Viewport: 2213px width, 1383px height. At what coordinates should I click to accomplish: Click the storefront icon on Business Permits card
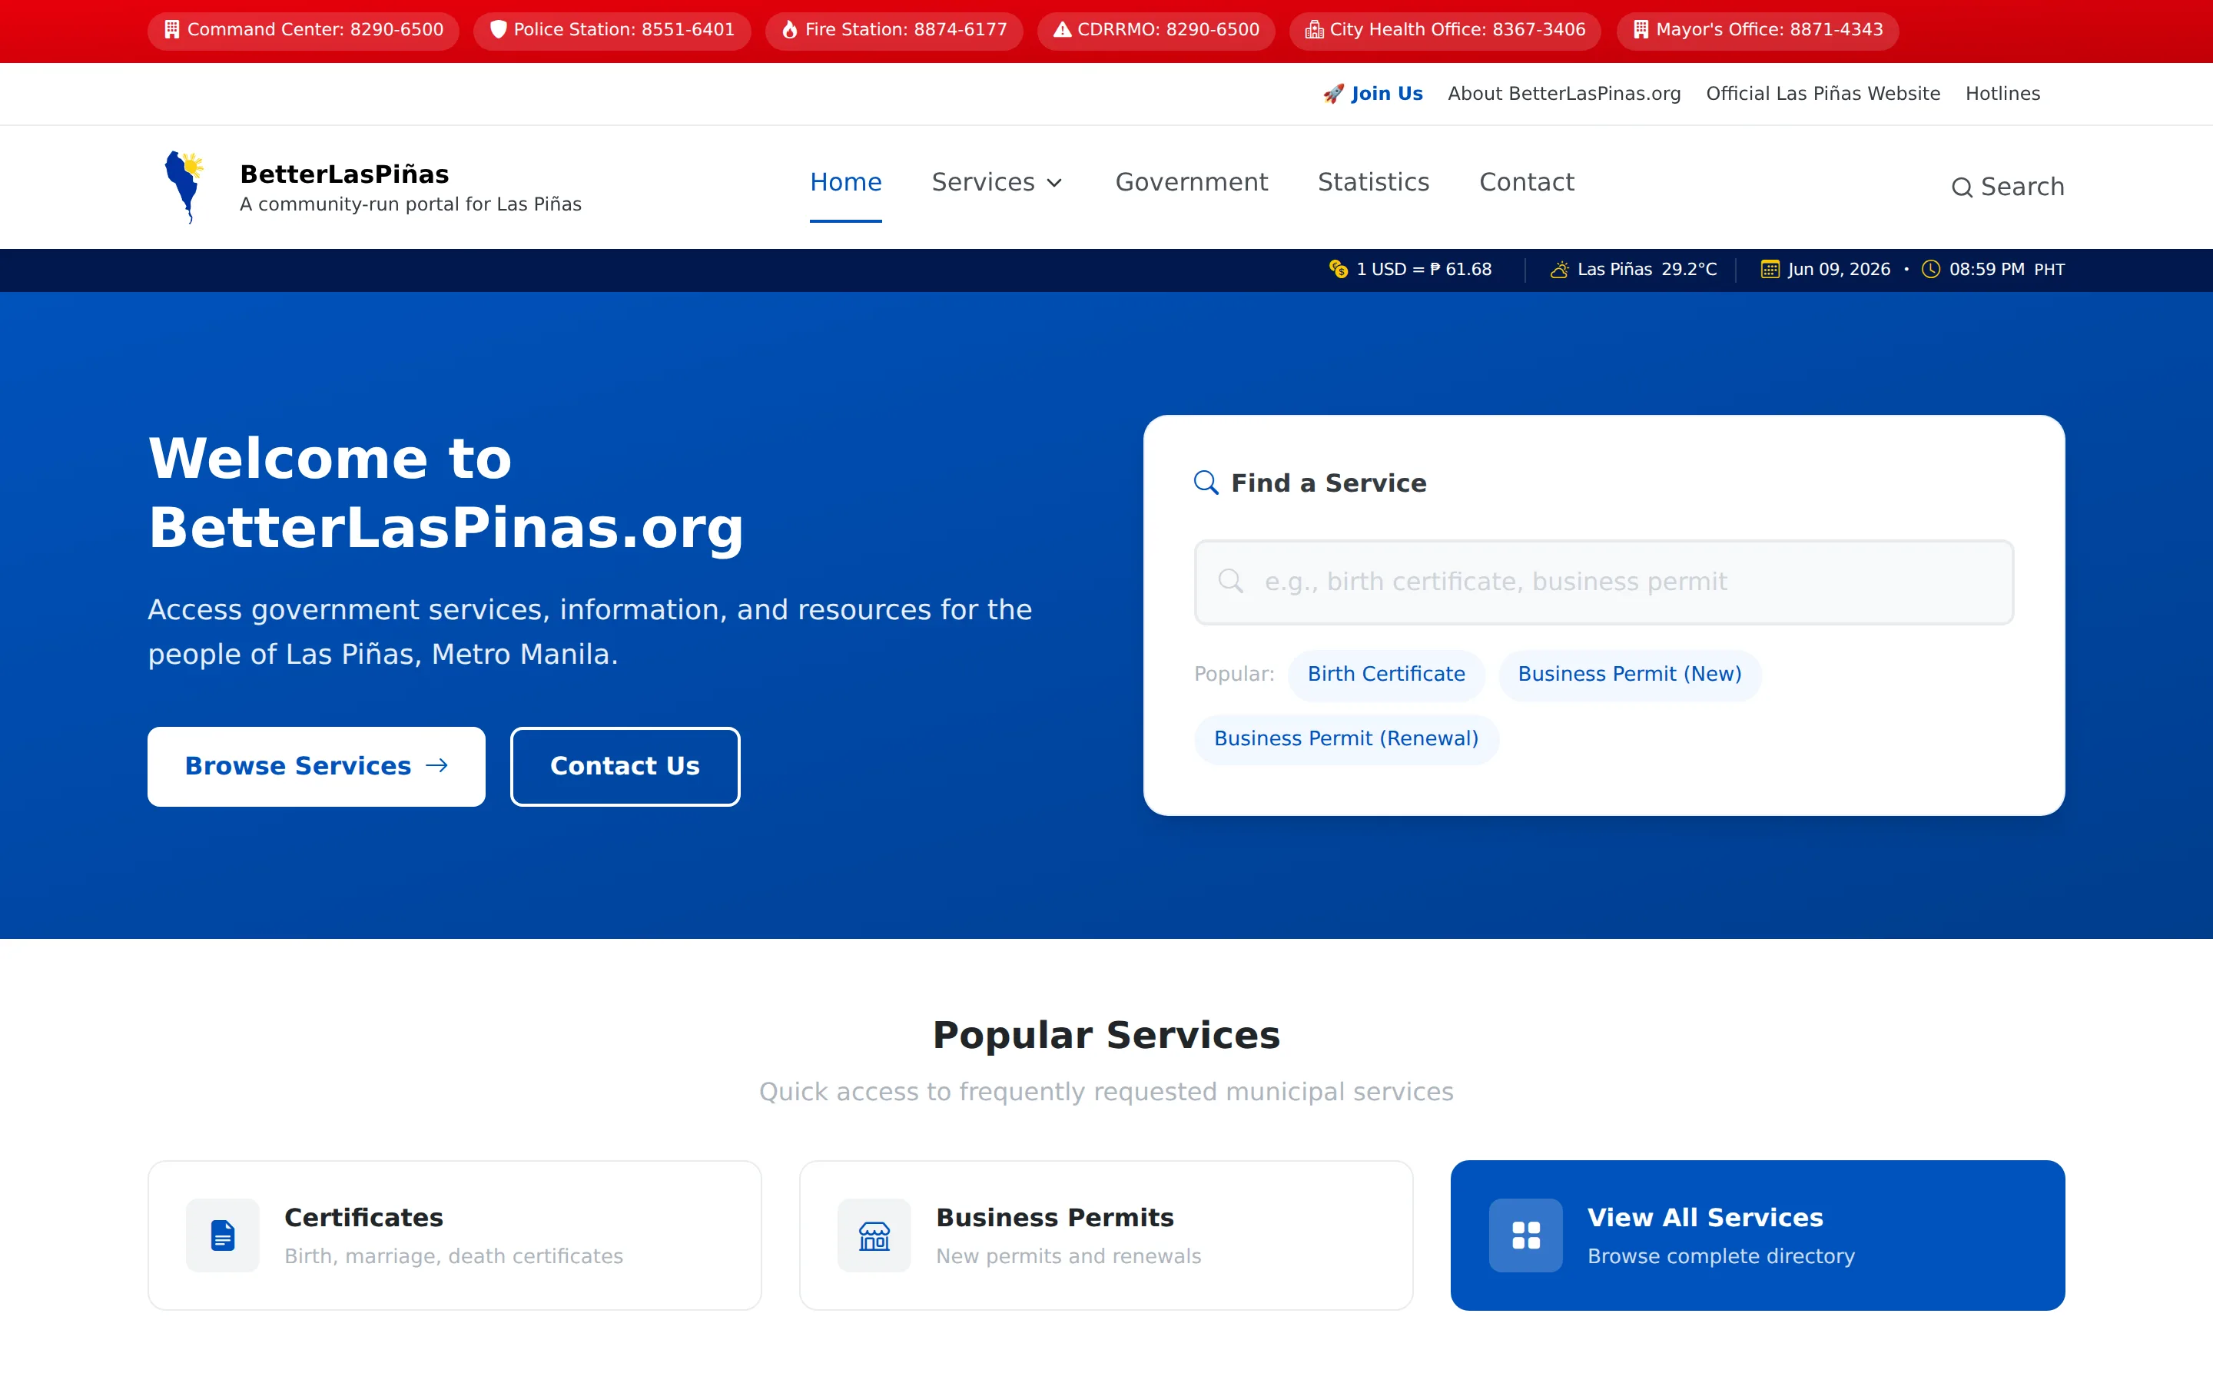874,1235
